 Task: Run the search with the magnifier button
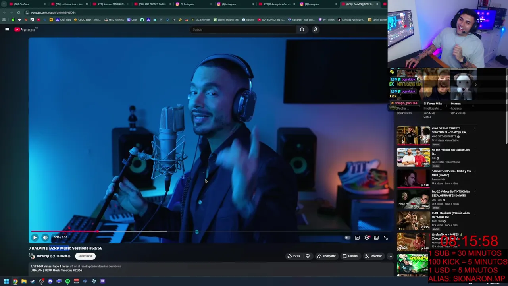(x=302, y=29)
